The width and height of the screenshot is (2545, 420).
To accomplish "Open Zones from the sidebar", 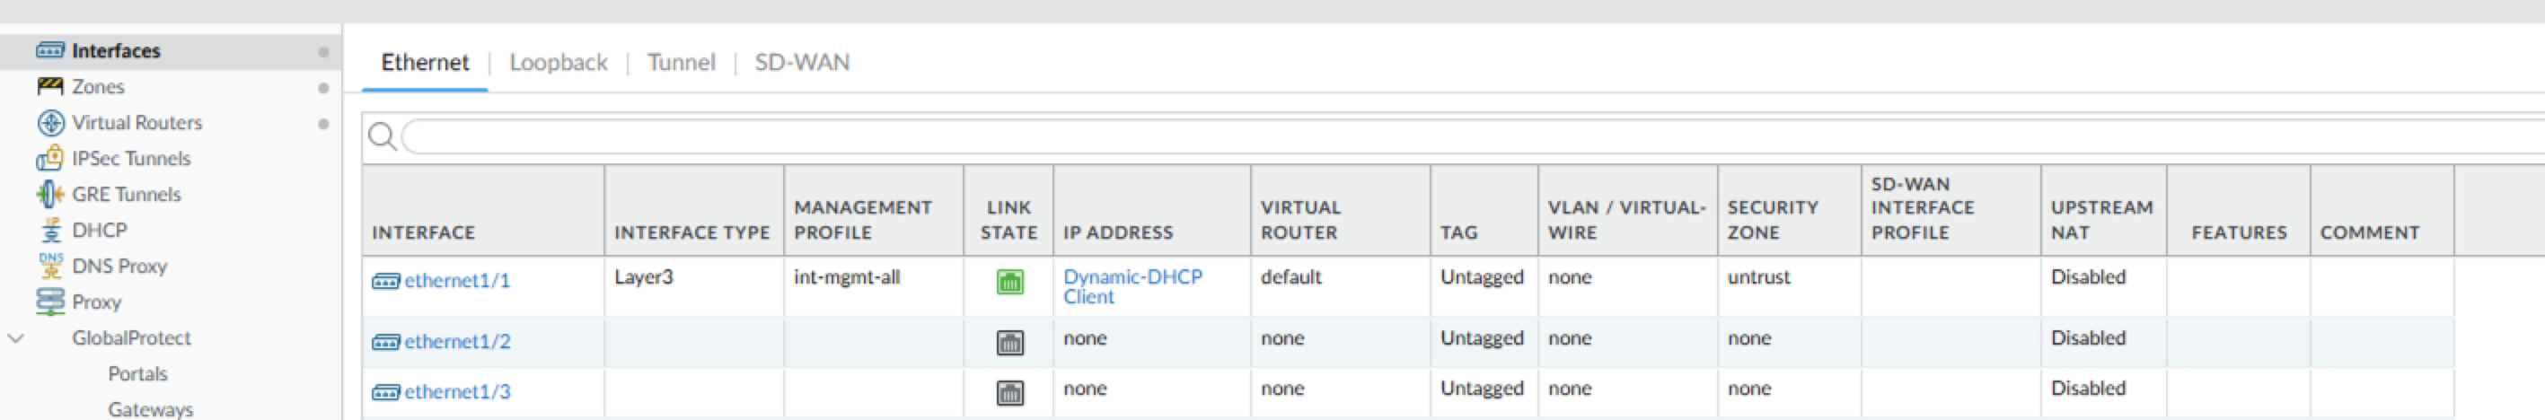I will click(x=98, y=87).
